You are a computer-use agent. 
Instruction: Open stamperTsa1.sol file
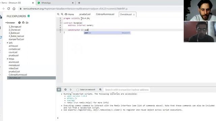16,39
